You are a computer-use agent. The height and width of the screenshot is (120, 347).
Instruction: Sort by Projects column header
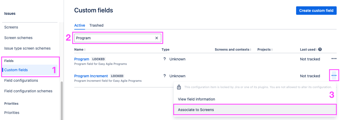(265, 50)
